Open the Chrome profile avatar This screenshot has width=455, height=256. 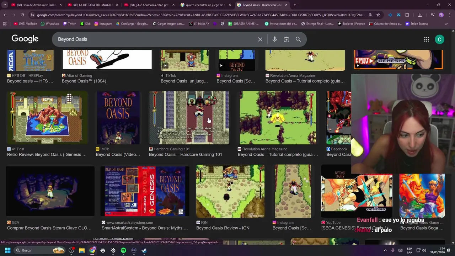tap(441, 15)
